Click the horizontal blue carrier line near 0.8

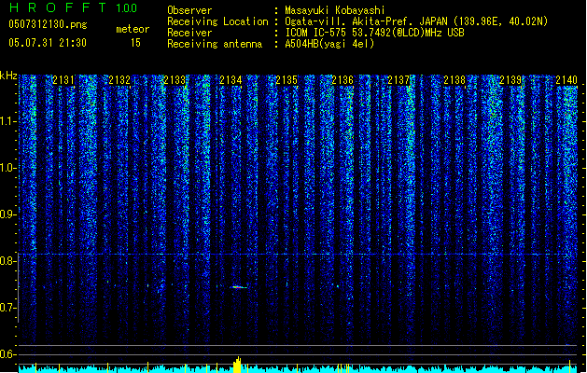coord(298,255)
